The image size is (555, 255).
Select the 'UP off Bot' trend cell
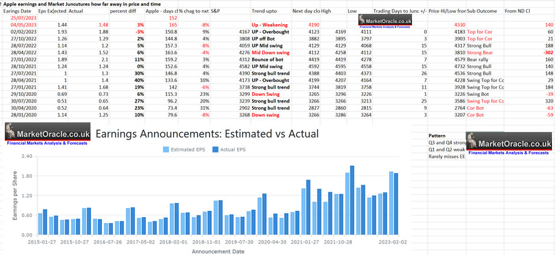pos(271,39)
